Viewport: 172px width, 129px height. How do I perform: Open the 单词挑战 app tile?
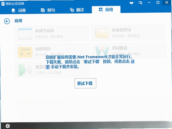click(128, 50)
